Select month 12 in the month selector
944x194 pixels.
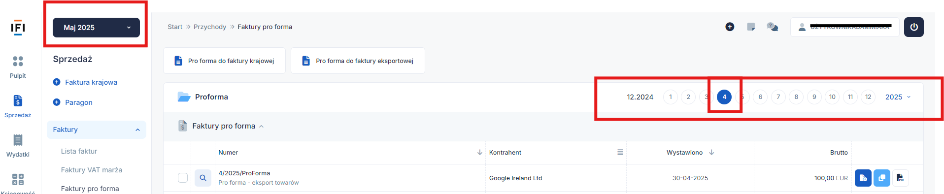(868, 97)
